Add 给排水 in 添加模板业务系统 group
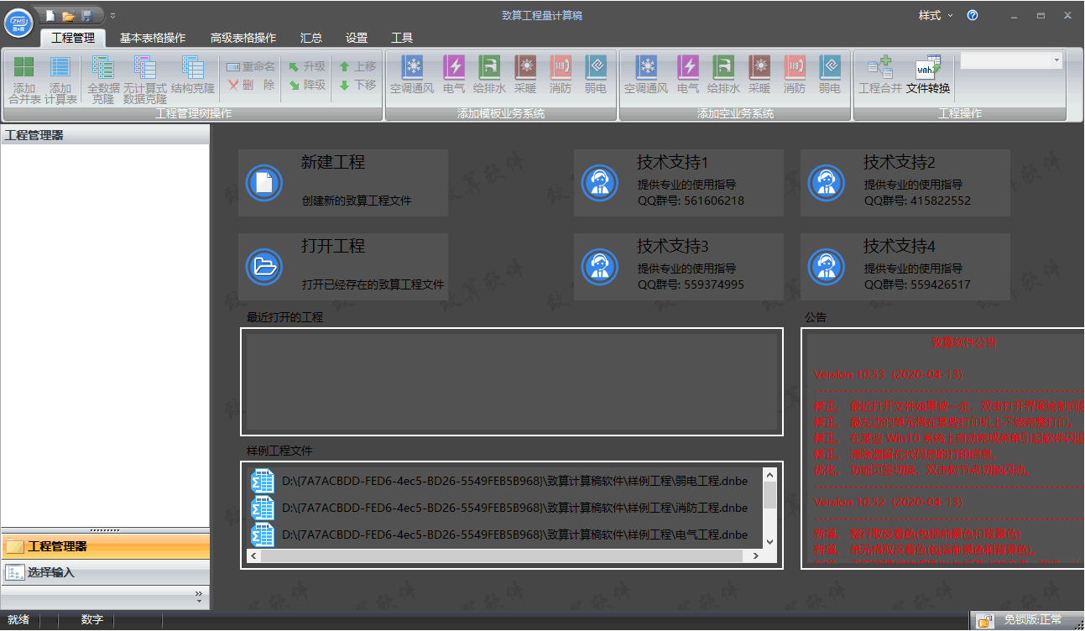Screen dimensions: 1085x631 (x=489, y=75)
